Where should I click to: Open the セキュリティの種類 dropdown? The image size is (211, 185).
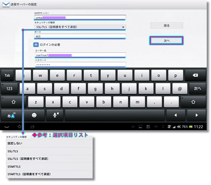tap(80, 27)
